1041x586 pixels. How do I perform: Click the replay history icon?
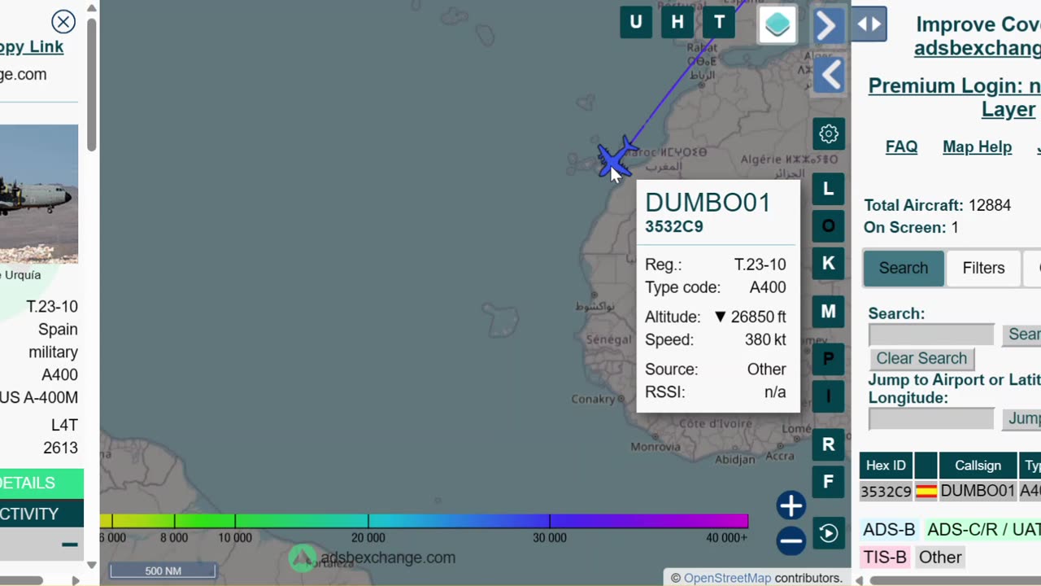(829, 533)
